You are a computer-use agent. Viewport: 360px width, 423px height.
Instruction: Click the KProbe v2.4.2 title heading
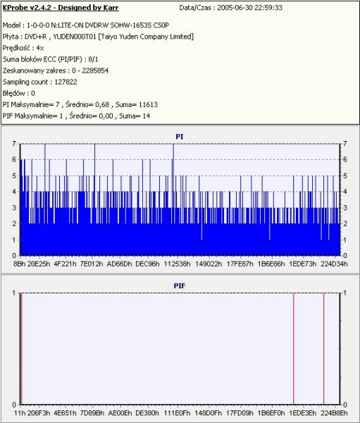coord(61,8)
